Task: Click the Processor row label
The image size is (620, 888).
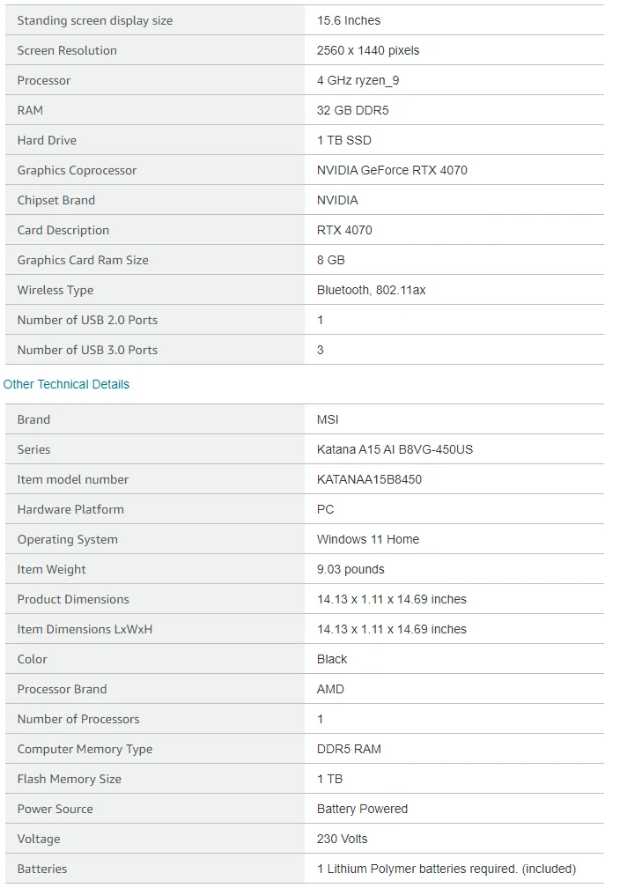Action: 44,80
